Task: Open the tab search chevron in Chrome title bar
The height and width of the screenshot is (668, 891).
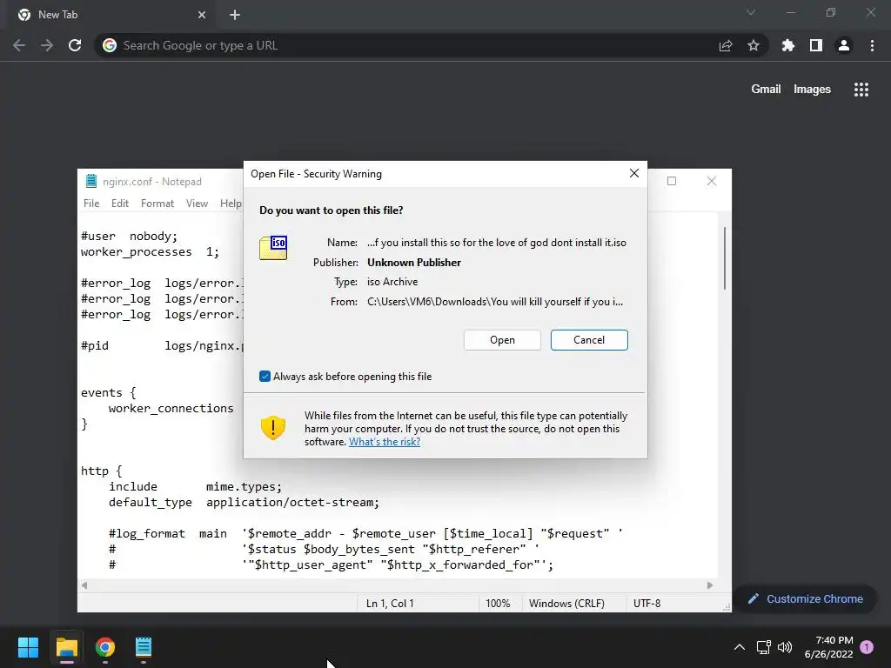Action: tap(751, 12)
